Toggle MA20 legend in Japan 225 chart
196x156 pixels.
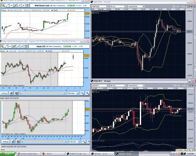click(49, 51)
